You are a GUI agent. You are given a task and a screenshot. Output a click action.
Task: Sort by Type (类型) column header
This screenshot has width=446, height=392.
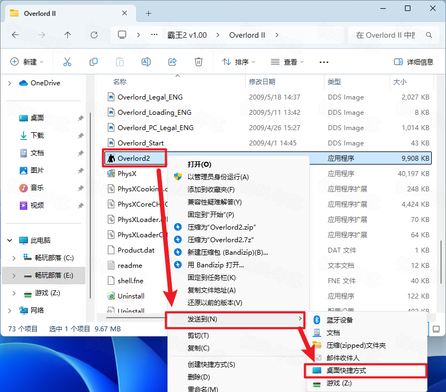coord(334,82)
